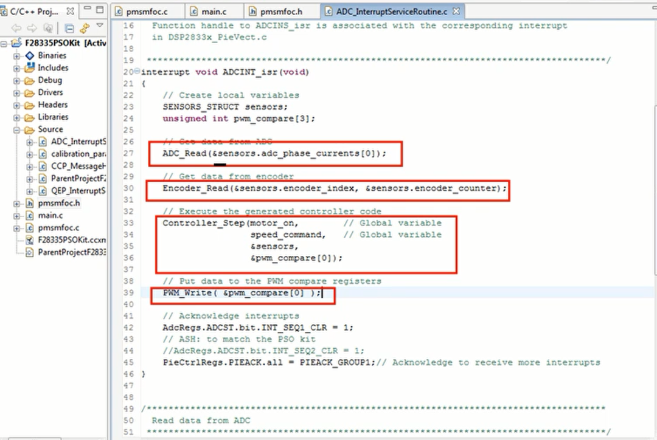Select the C/C++ Projects view tab

point(33,12)
